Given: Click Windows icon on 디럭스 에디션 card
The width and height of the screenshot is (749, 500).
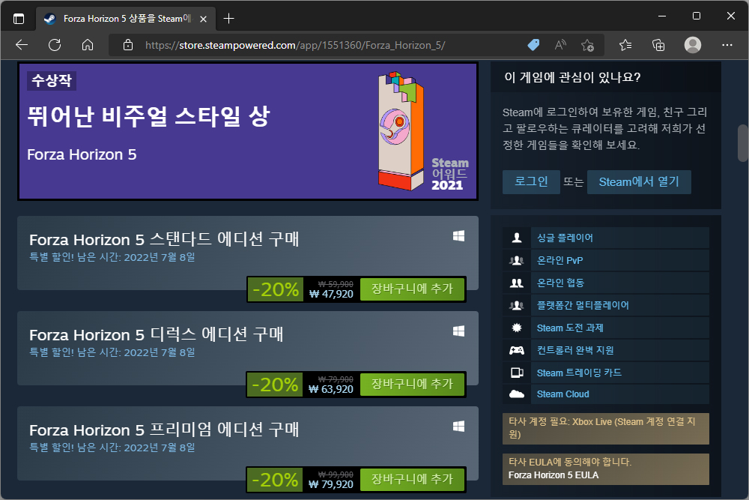Looking at the screenshot, I should 458,331.
